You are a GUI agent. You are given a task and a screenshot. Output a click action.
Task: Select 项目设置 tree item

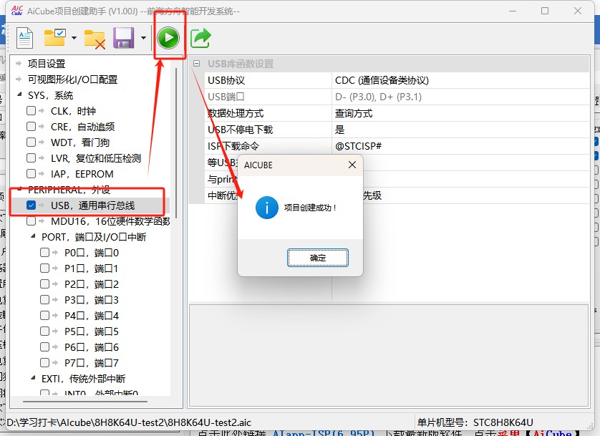point(47,64)
